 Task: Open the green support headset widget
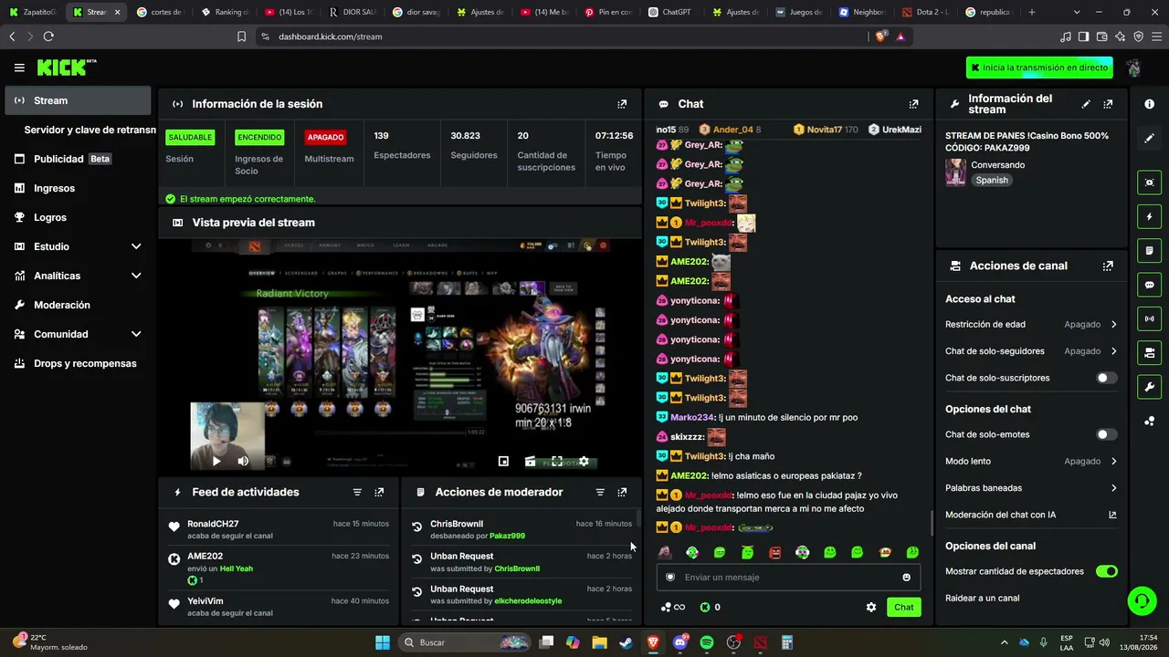pos(1142,600)
